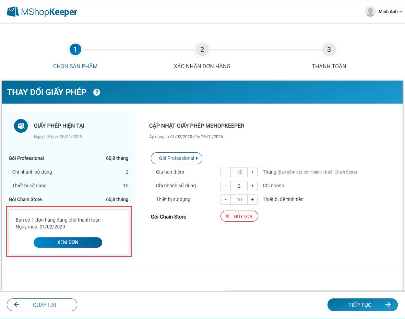Increase Thiết bị sử dụng count

point(252,199)
